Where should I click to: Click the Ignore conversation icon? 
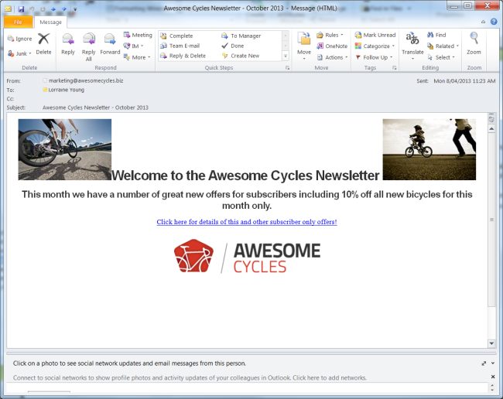(x=19, y=39)
